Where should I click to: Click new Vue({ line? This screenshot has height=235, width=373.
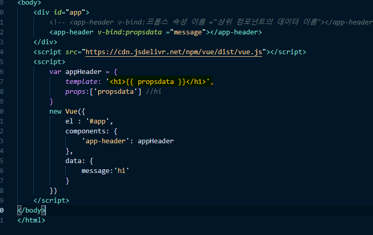coord(67,112)
